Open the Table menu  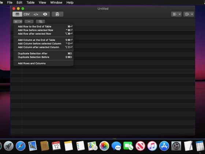(x=30, y=3)
